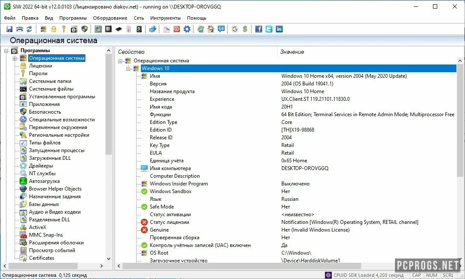Open Просмотр событий tree item
The height and width of the screenshot is (279, 465).
52,250
